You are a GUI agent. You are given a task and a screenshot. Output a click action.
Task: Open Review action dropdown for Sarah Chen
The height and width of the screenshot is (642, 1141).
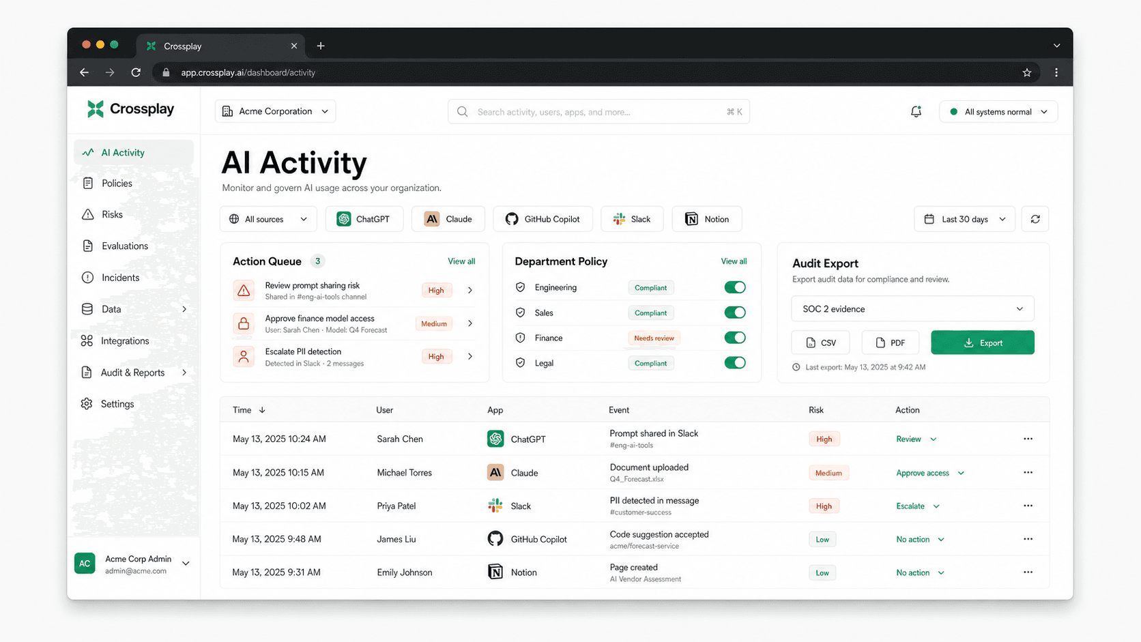tap(916, 439)
